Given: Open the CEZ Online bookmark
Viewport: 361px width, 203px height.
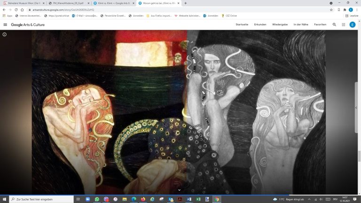Looking at the screenshot, I should click(229, 16).
